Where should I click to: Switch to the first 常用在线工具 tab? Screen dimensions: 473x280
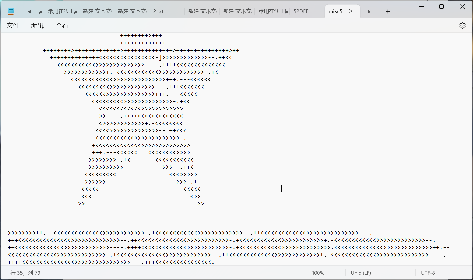(x=62, y=11)
